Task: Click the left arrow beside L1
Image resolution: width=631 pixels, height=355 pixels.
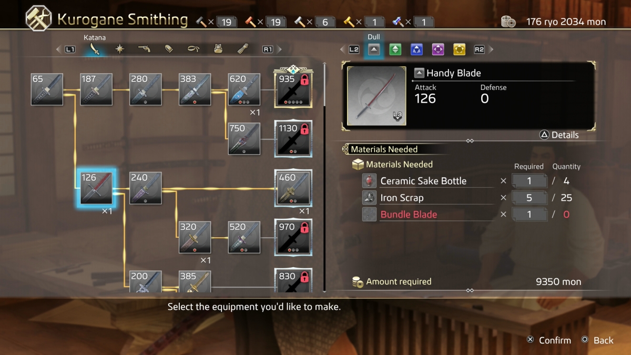Action: (x=58, y=49)
